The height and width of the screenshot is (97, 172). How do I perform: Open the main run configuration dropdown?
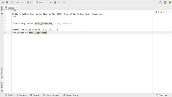coord(41,2)
